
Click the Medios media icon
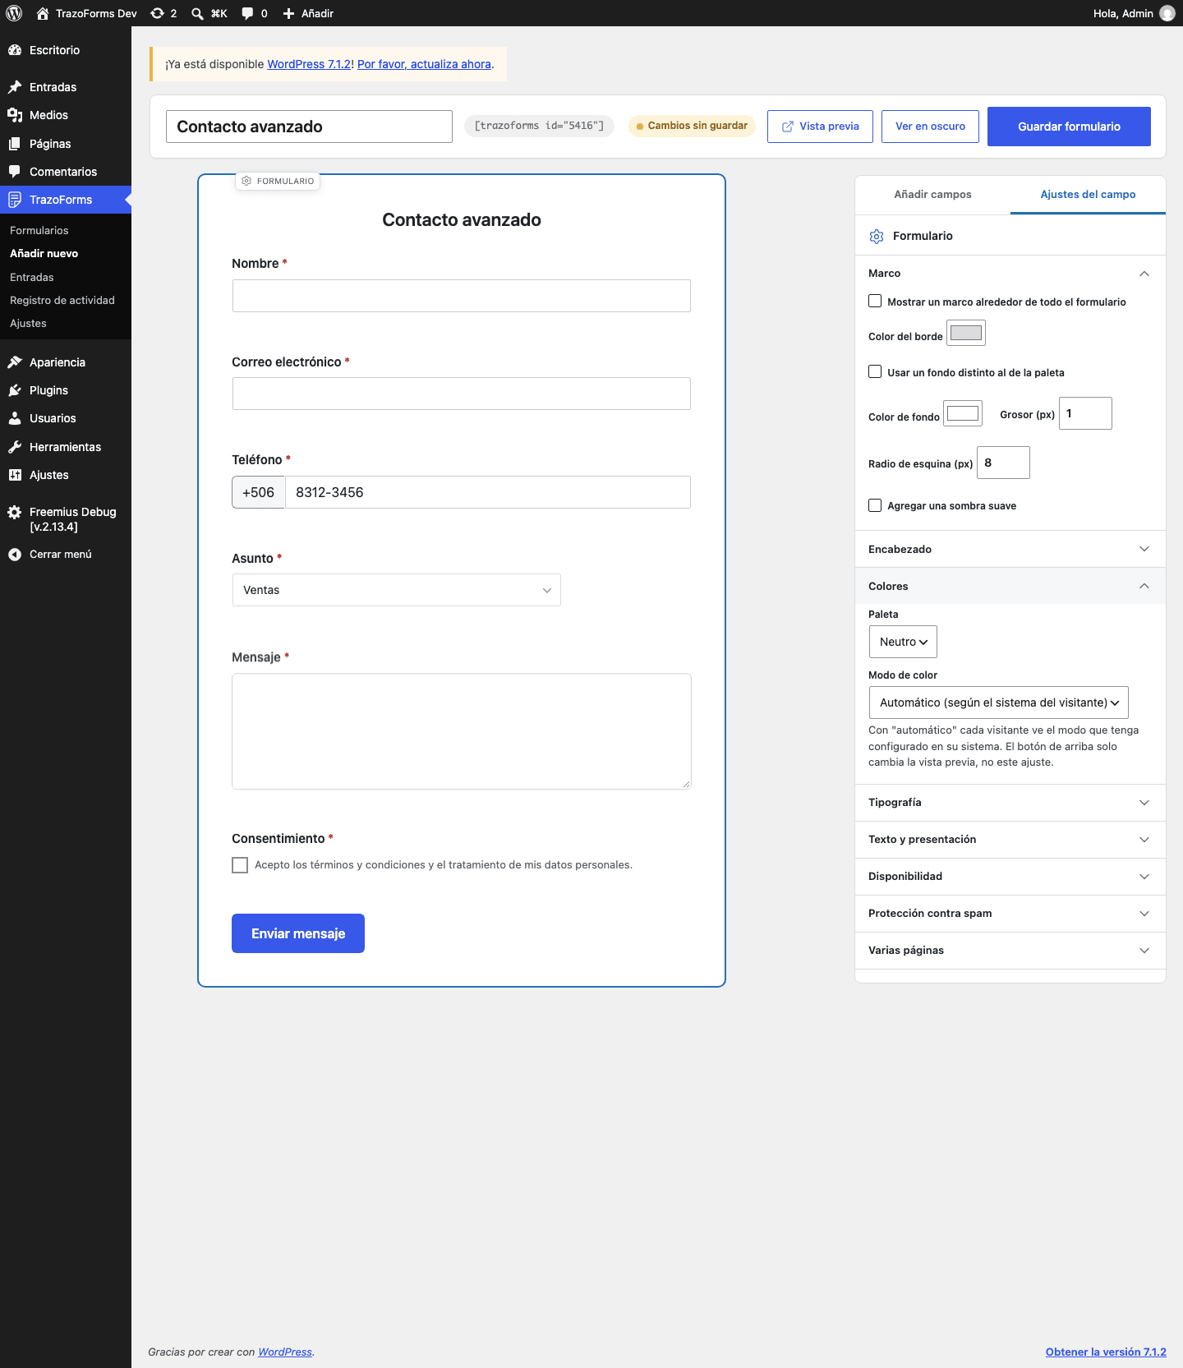coord(15,115)
